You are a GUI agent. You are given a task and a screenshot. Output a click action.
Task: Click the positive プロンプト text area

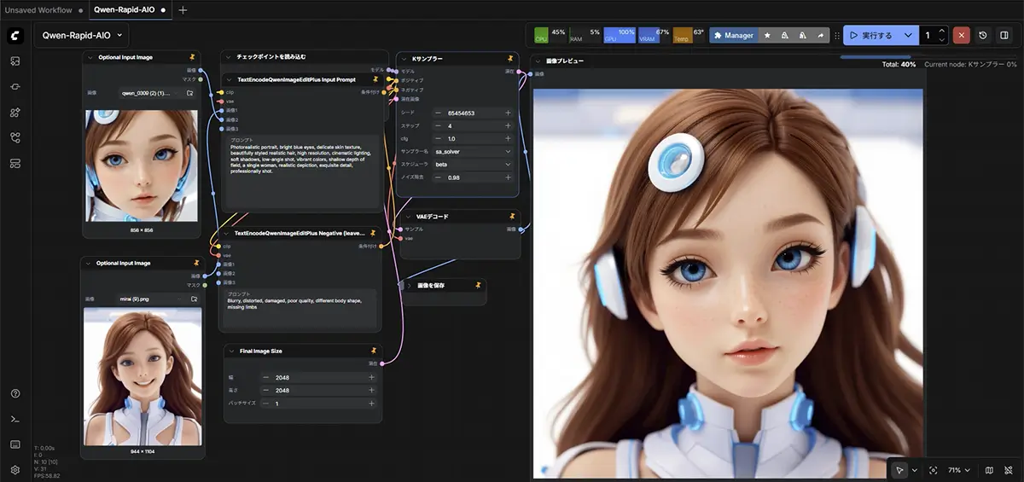300,171
